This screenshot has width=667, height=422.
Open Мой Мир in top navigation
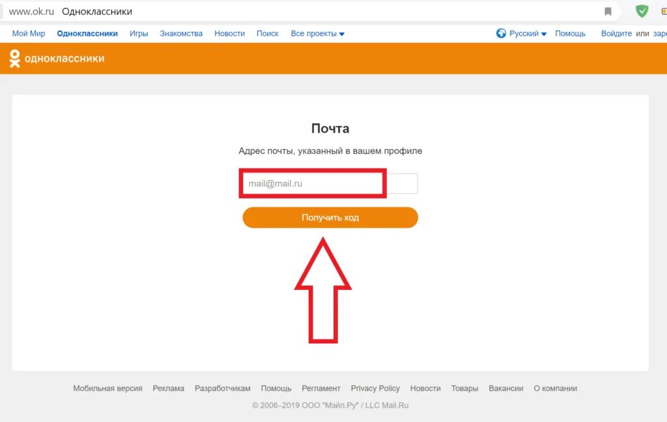tap(29, 34)
